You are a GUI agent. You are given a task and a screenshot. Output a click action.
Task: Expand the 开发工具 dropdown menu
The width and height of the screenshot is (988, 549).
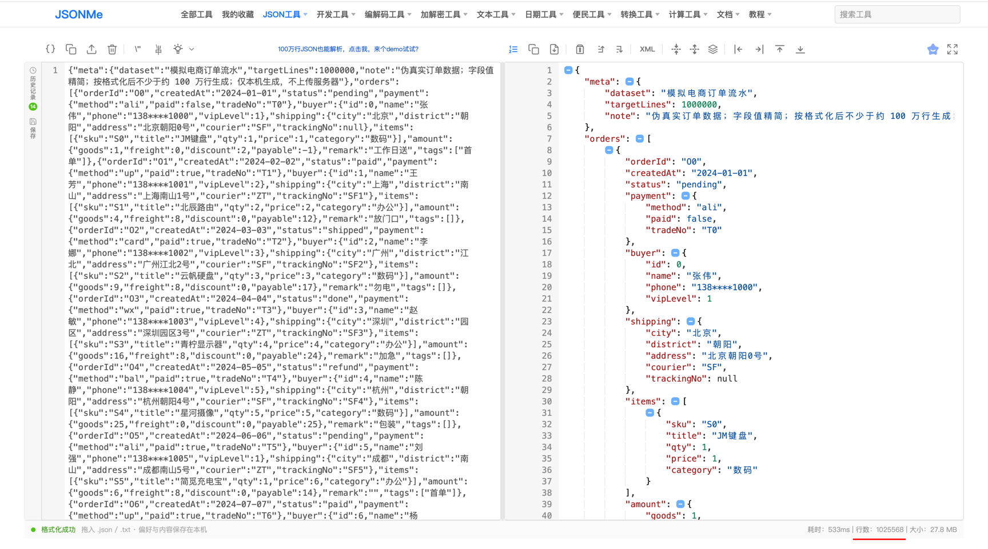point(336,14)
